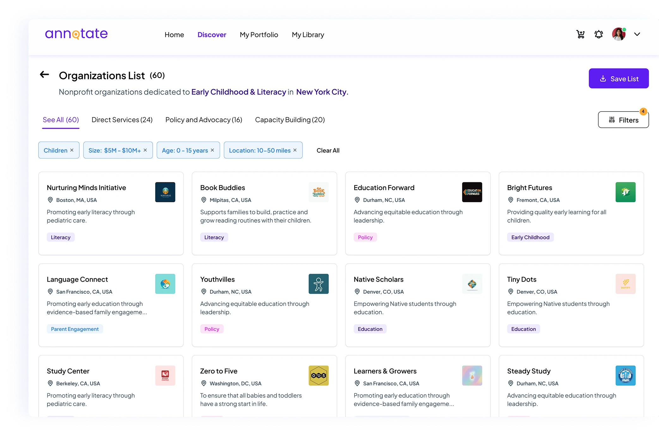Image resolution: width=659 pixels, height=436 pixels.
Task: Click the Education Forward logo icon
Action: tap(472, 192)
